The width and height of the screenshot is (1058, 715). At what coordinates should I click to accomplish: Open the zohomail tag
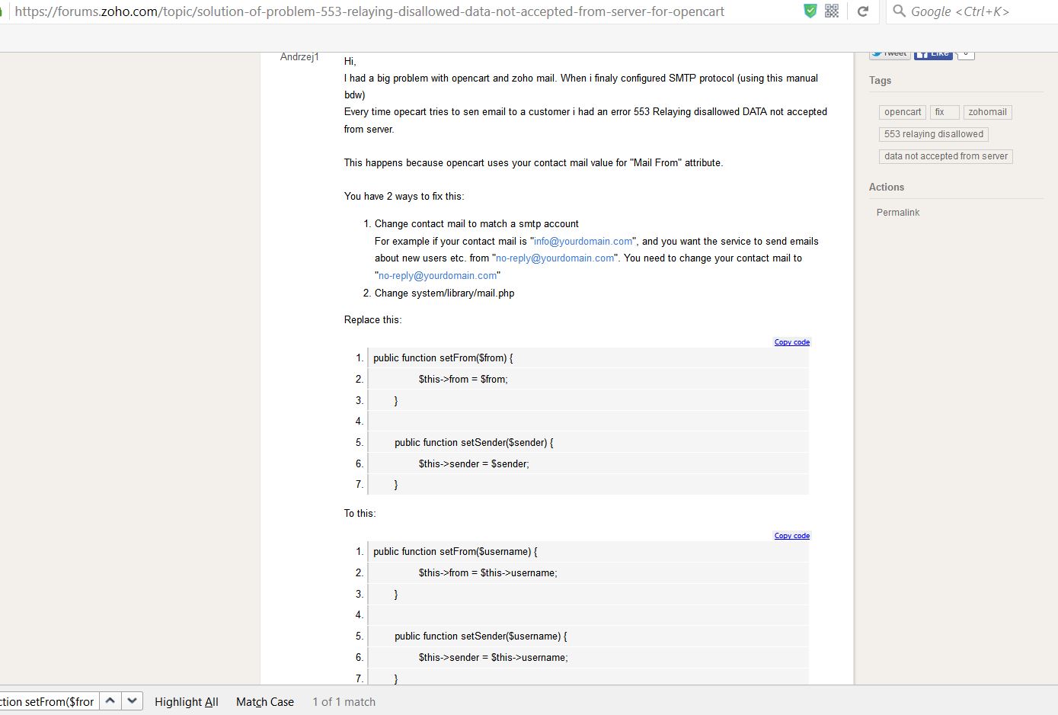987,112
